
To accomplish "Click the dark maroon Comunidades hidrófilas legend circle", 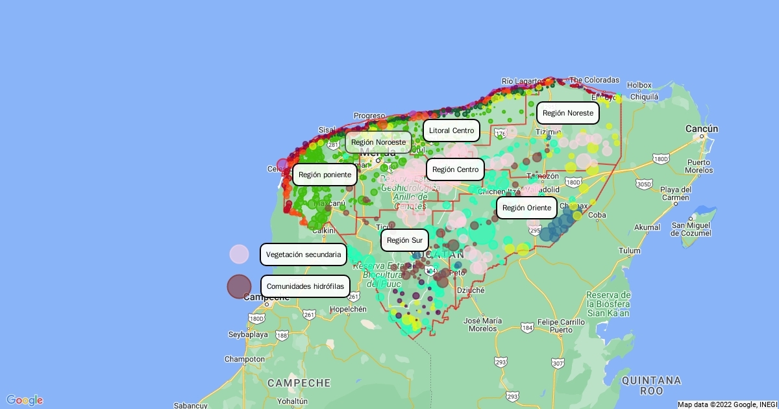I will [239, 286].
